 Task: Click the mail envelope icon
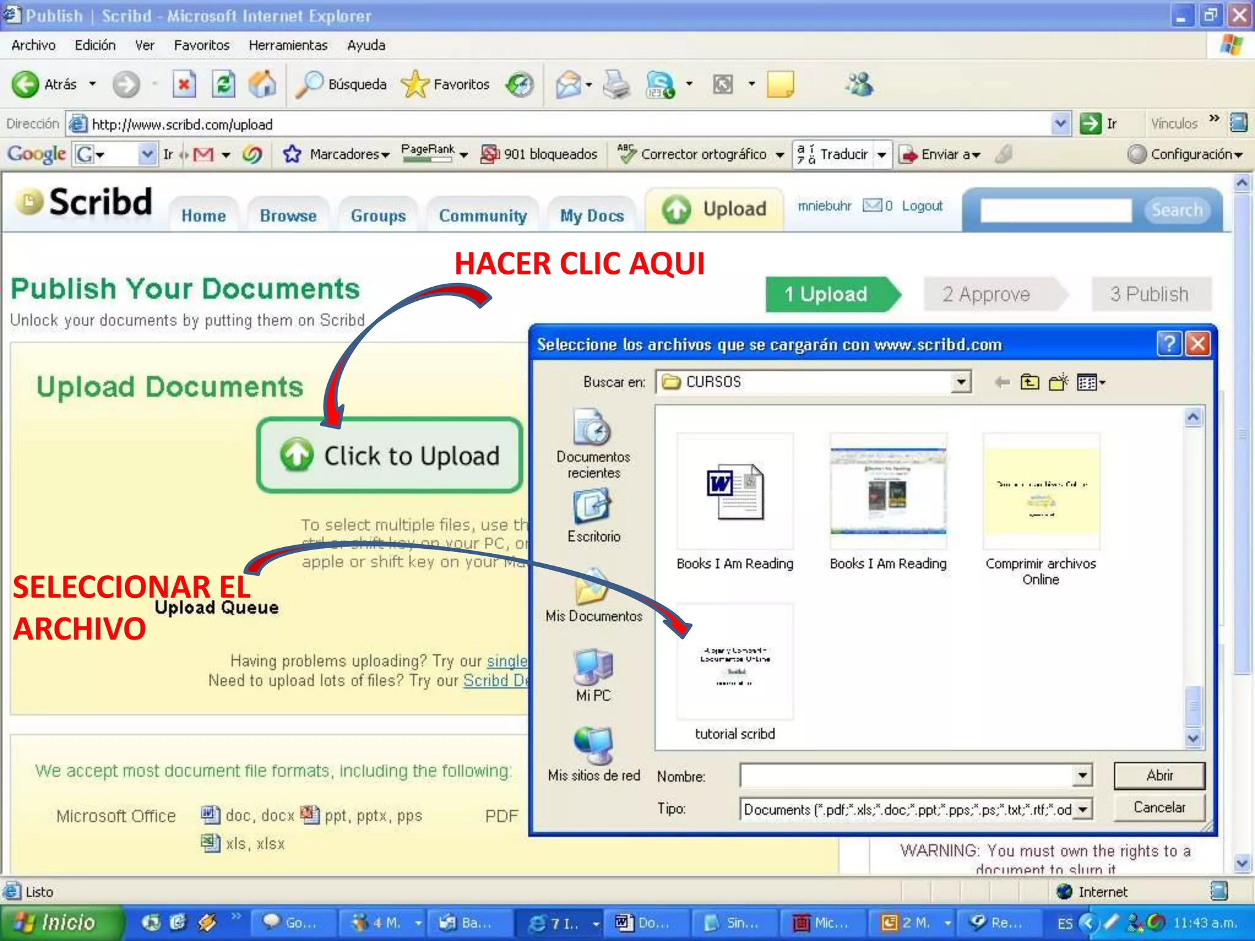[568, 85]
